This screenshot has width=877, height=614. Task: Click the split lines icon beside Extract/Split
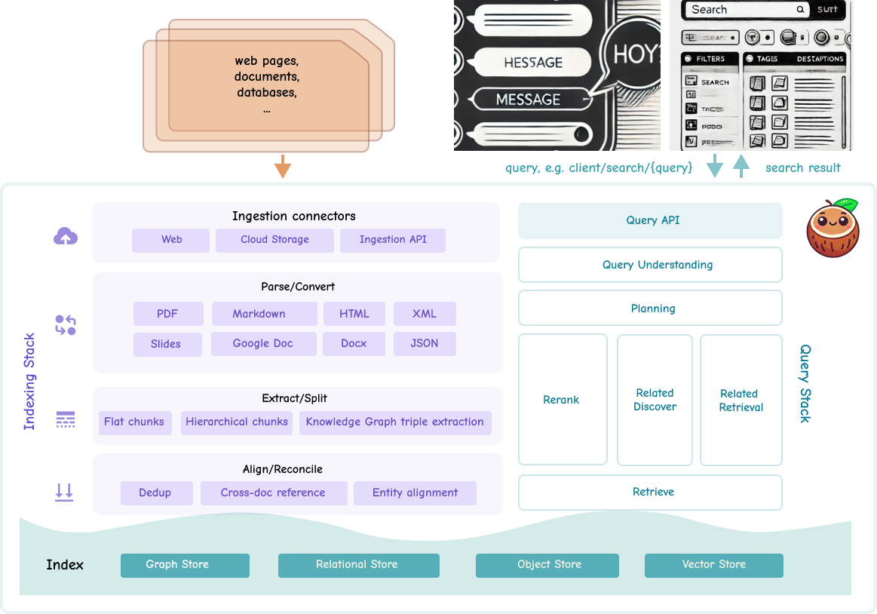pyautogui.click(x=66, y=420)
